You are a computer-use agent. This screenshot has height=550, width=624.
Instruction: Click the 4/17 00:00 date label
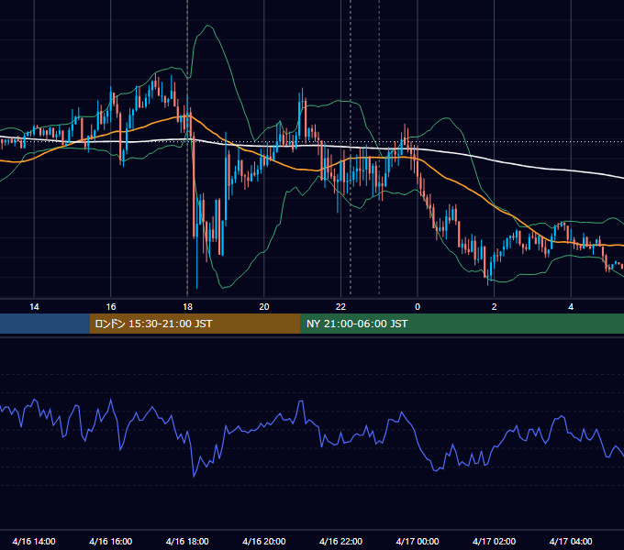coord(418,541)
